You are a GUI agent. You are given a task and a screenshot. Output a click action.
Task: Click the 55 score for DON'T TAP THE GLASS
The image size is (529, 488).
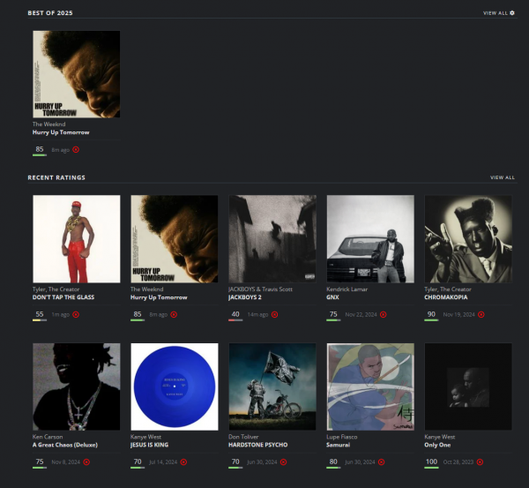coord(40,314)
